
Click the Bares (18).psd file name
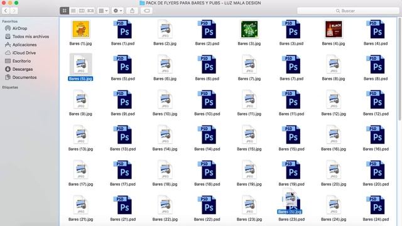(207, 184)
